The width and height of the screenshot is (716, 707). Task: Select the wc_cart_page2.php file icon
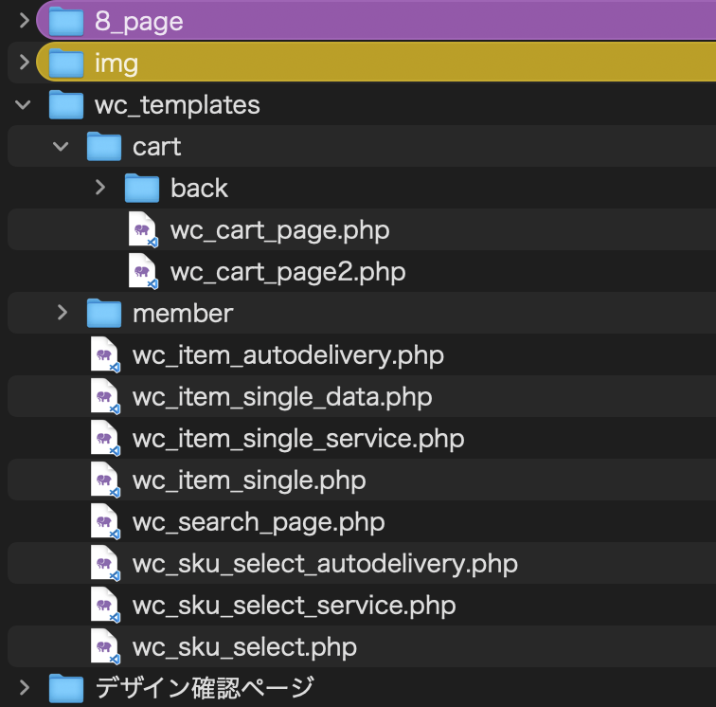143,271
